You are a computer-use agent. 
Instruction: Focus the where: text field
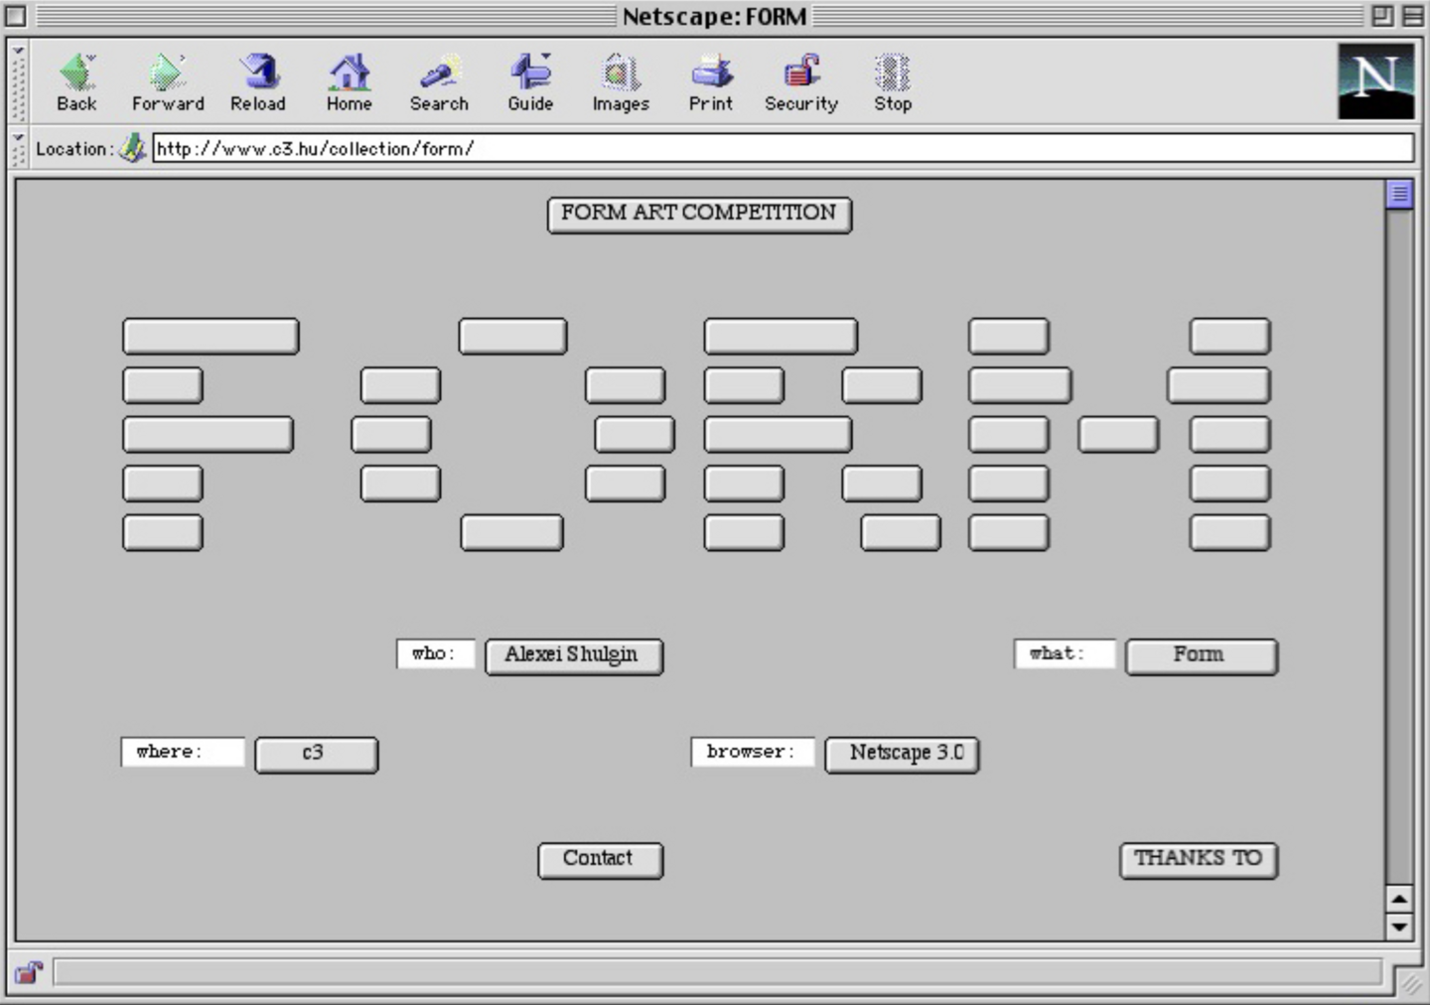coord(183,752)
